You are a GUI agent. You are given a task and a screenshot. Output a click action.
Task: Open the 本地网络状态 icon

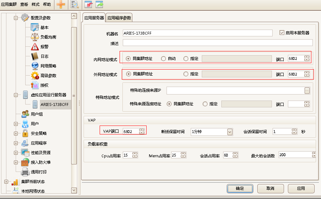[16, 190]
